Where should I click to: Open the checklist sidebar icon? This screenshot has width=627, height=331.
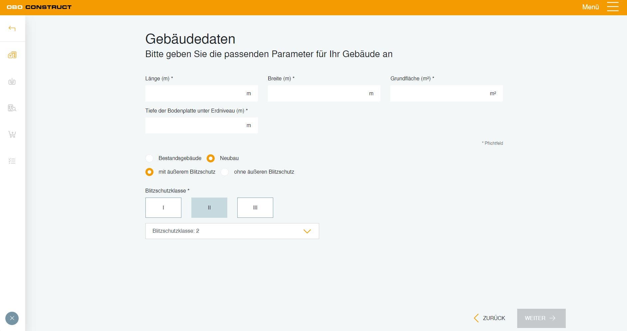[x=12, y=161]
